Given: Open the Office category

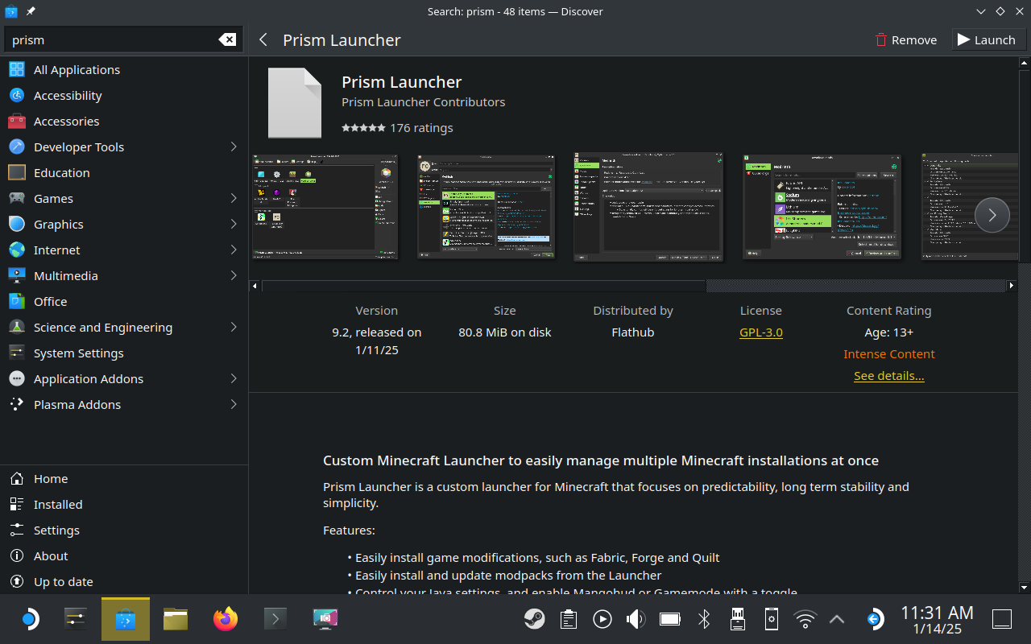Looking at the screenshot, I should click(x=50, y=302).
